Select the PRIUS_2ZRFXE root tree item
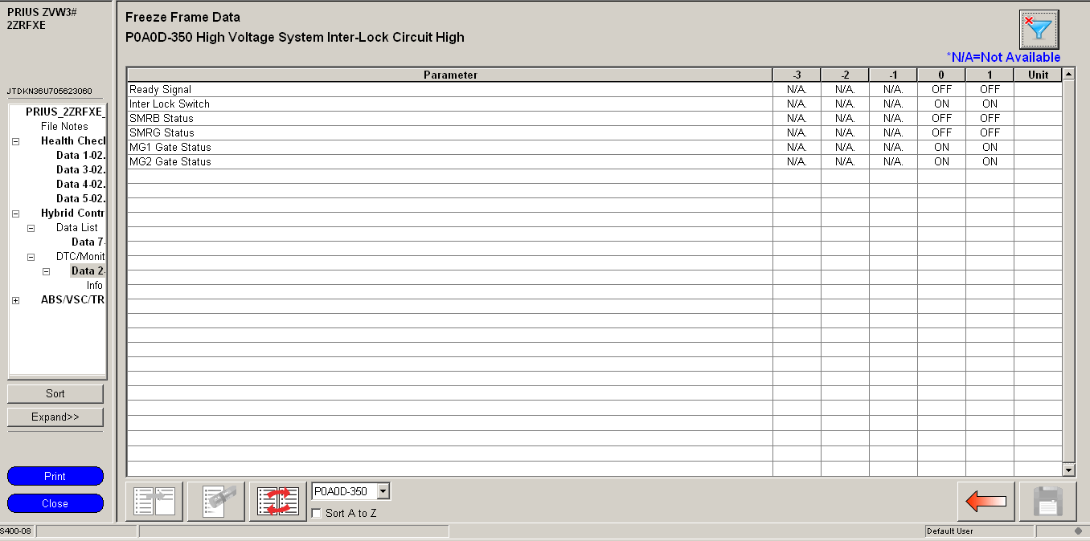Viewport: 1090px width, 541px height. coord(65,112)
